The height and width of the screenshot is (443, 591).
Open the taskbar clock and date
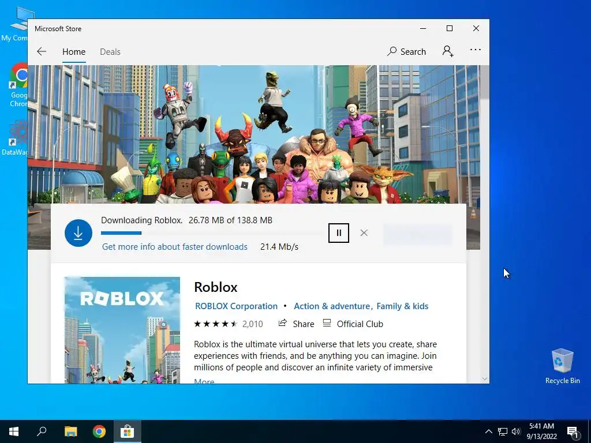coord(541,431)
